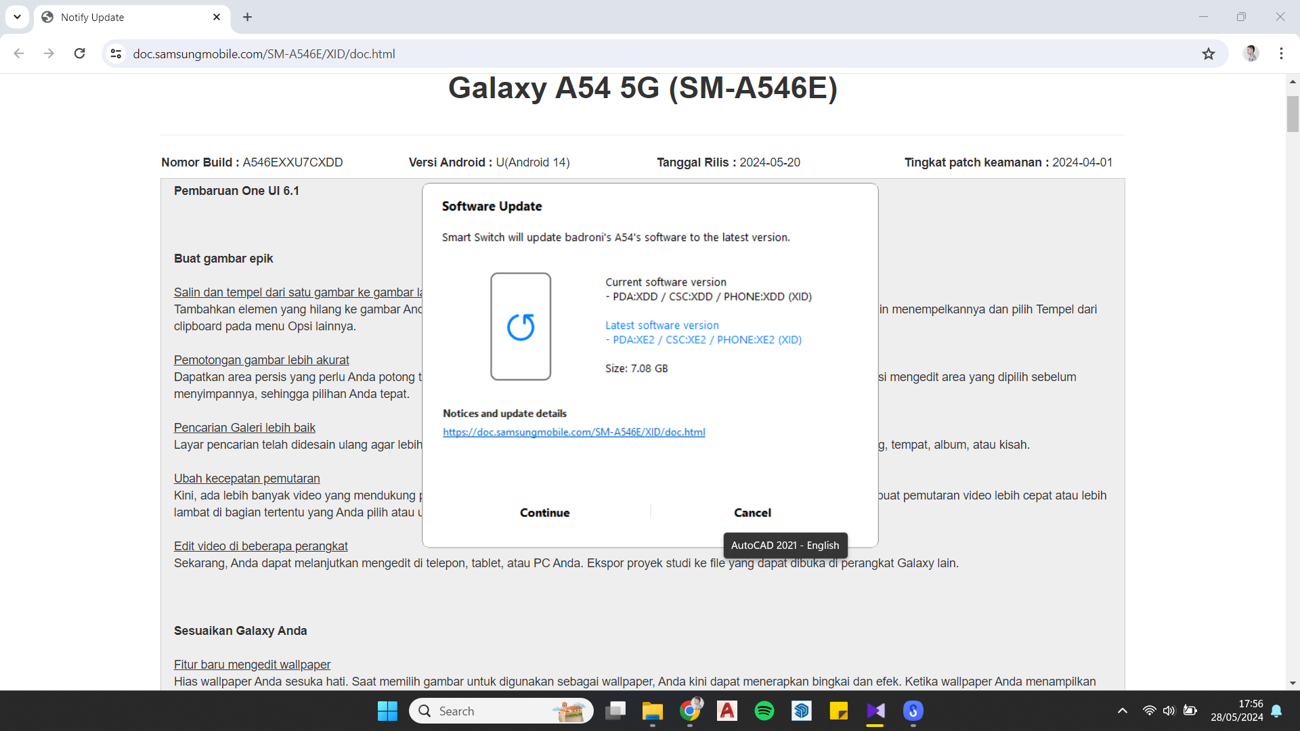The width and height of the screenshot is (1300, 731).
Task: Click Continue to start the update
Action: point(544,512)
